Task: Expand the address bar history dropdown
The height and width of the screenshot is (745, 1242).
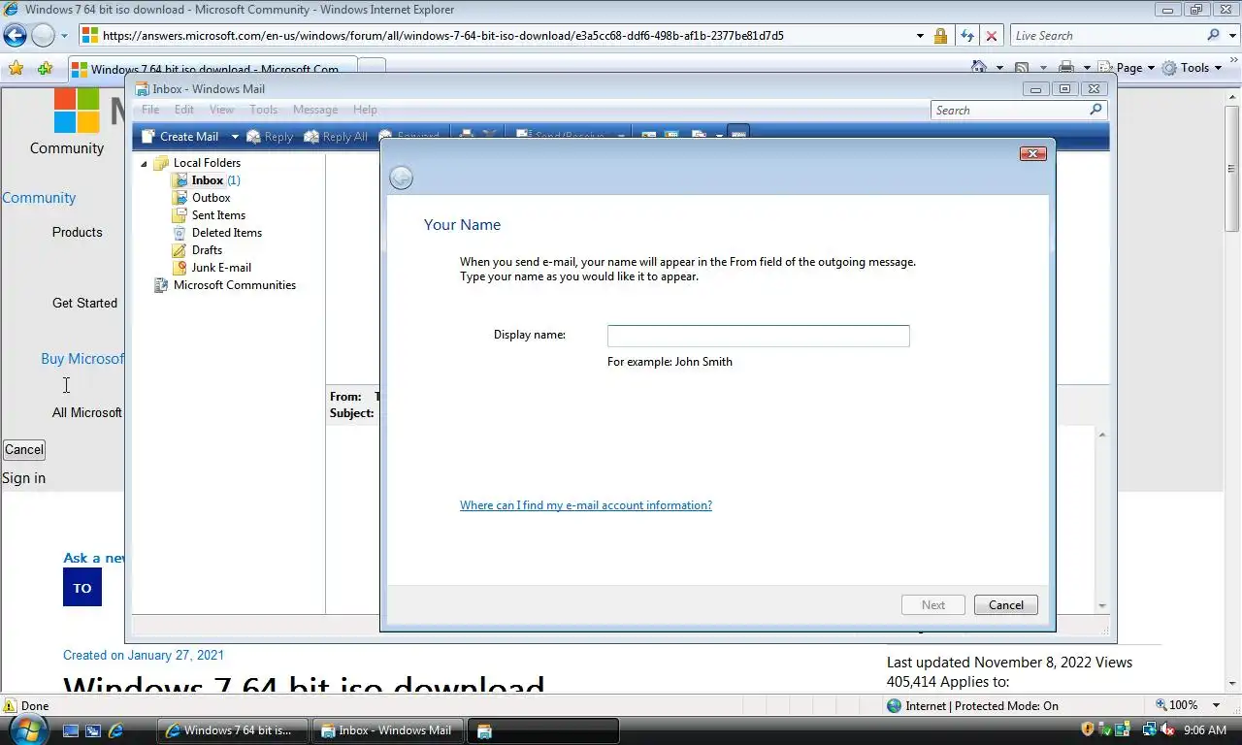Action: [920, 36]
